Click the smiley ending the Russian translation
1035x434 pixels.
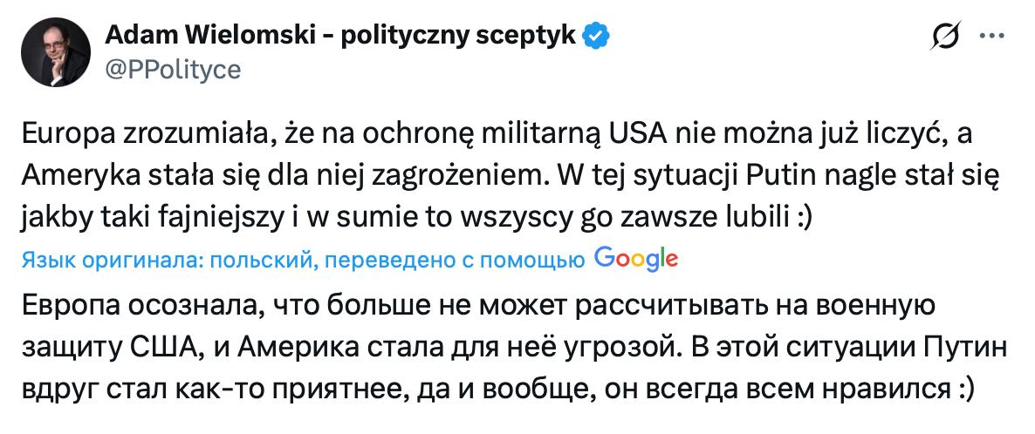(x=960, y=386)
